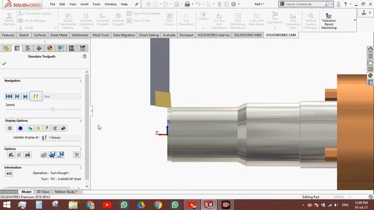Open the File Explorer folder task pane
Image resolution: width=374 pixels, height=210 pixels.
click(x=370, y=63)
